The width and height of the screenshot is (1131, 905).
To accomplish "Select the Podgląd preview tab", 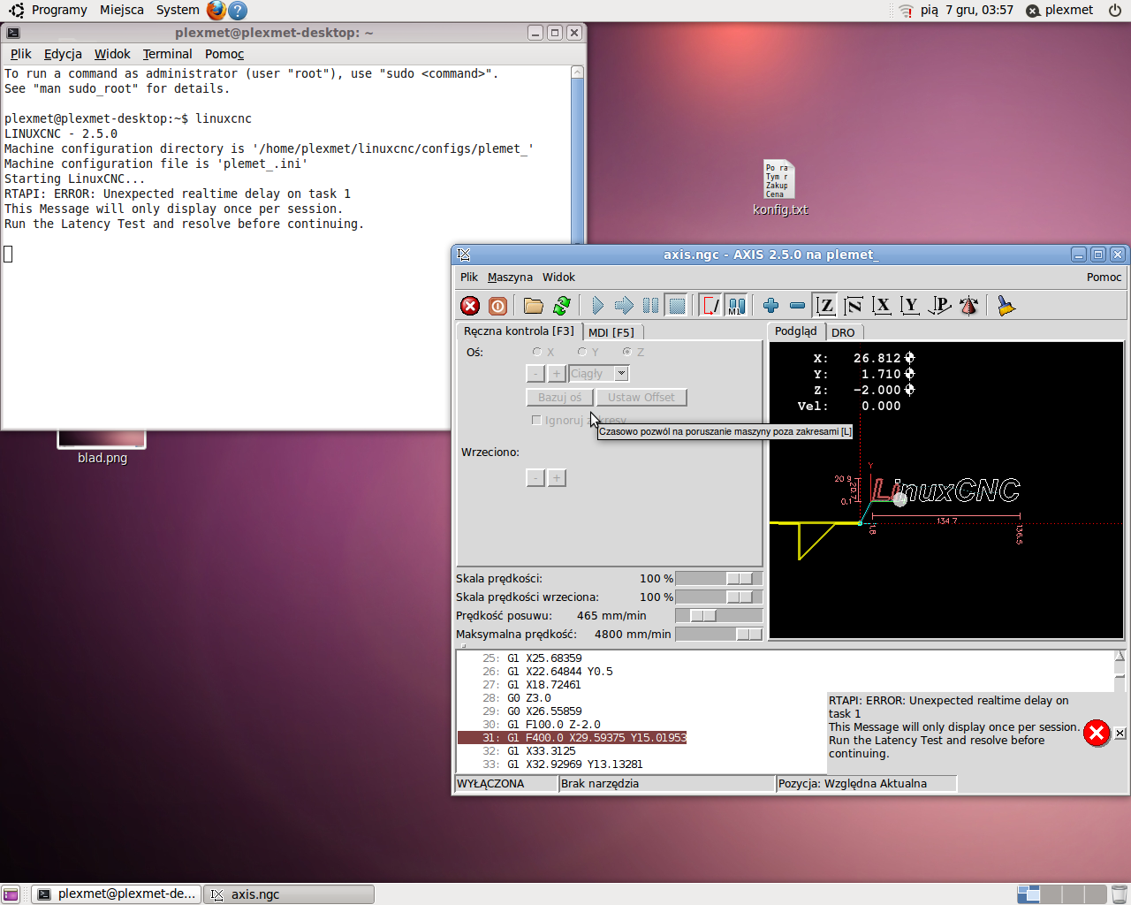I will click(796, 331).
